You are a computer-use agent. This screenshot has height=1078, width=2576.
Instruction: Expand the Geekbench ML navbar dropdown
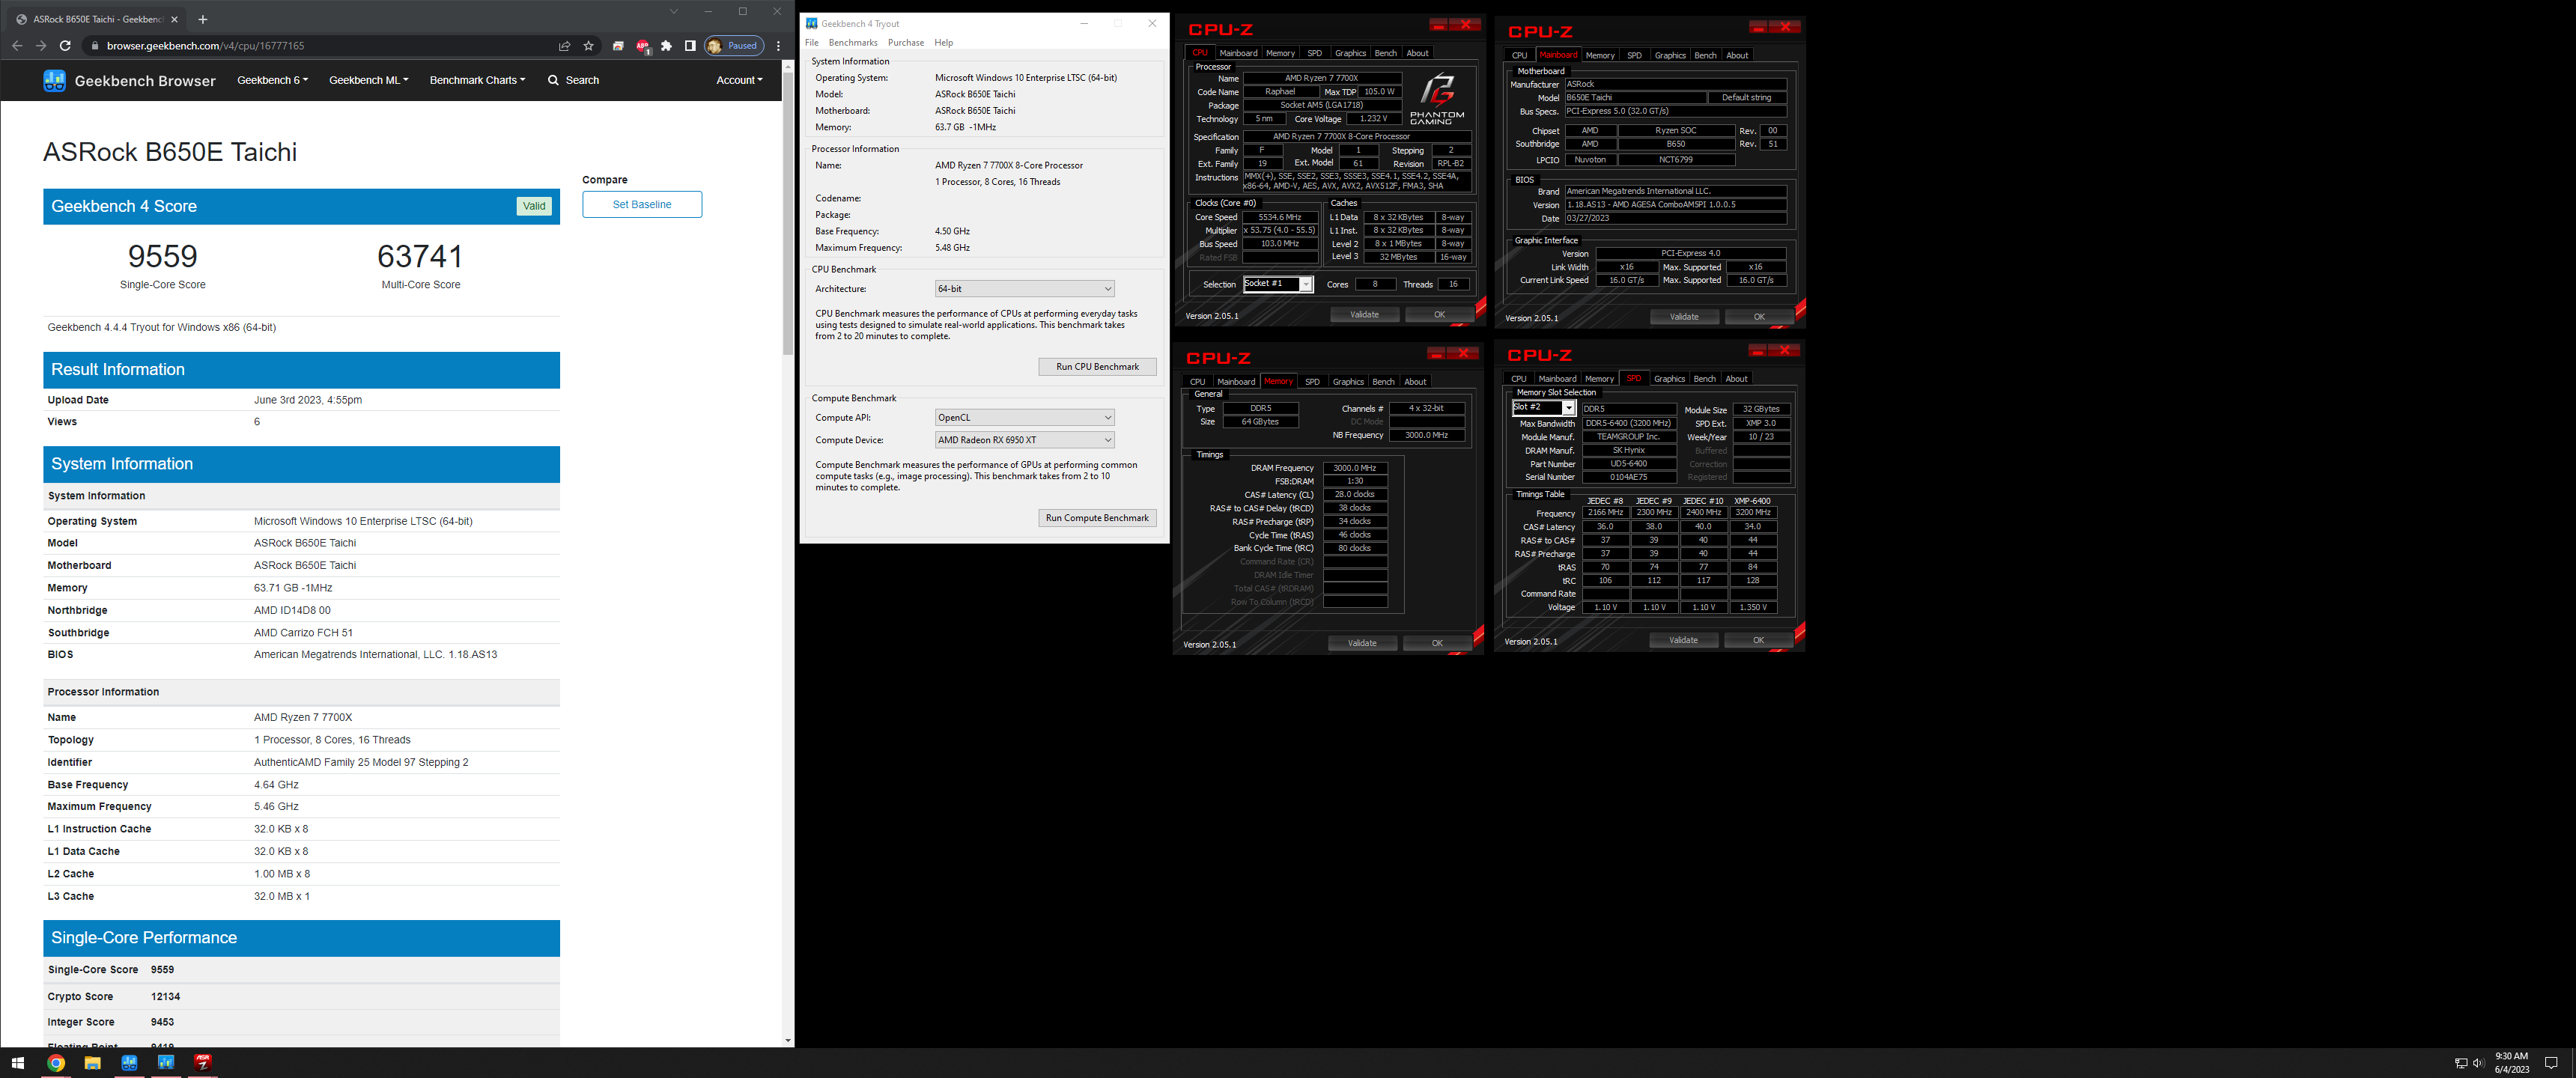[x=368, y=80]
